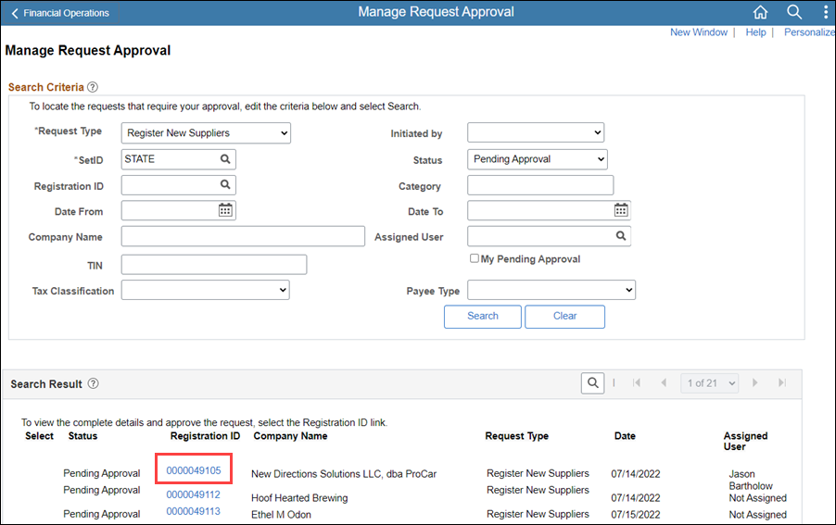
Task: Open the Request Type dropdown
Action: (206, 133)
